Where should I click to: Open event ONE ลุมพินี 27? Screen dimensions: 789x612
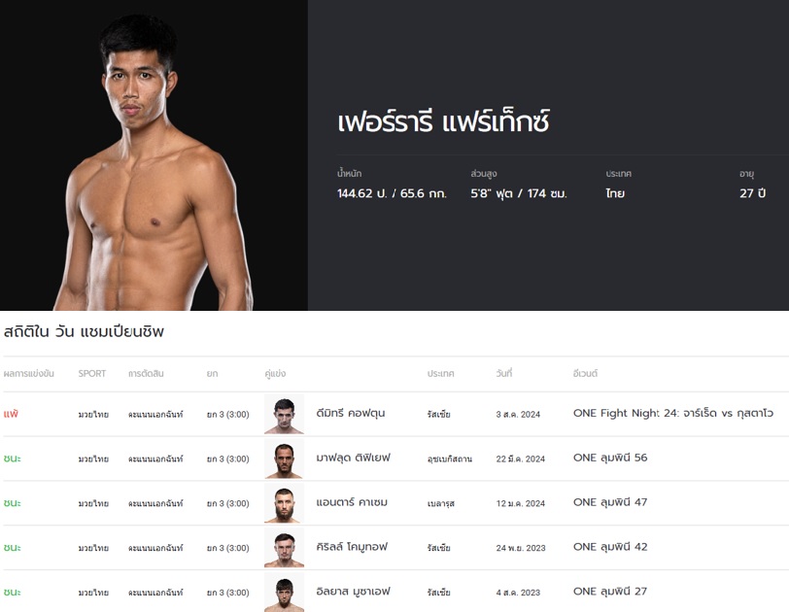(x=610, y=592)
